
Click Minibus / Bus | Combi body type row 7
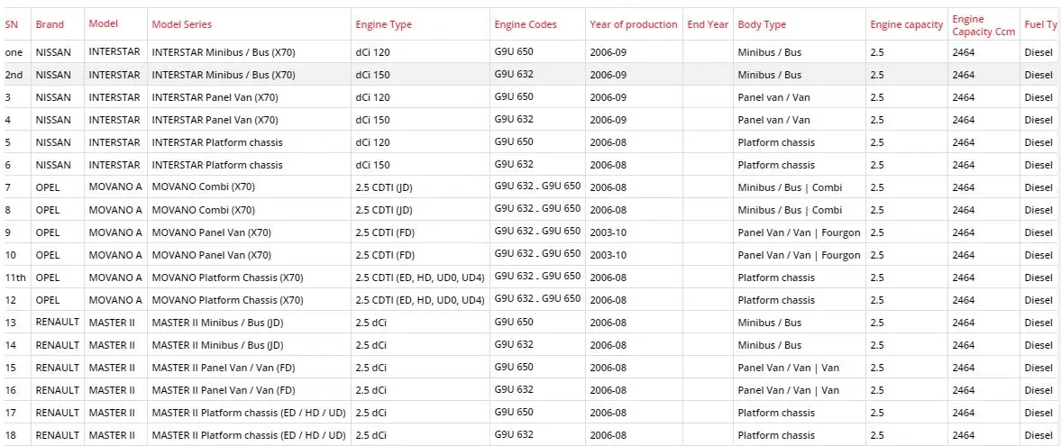[791, 187]
